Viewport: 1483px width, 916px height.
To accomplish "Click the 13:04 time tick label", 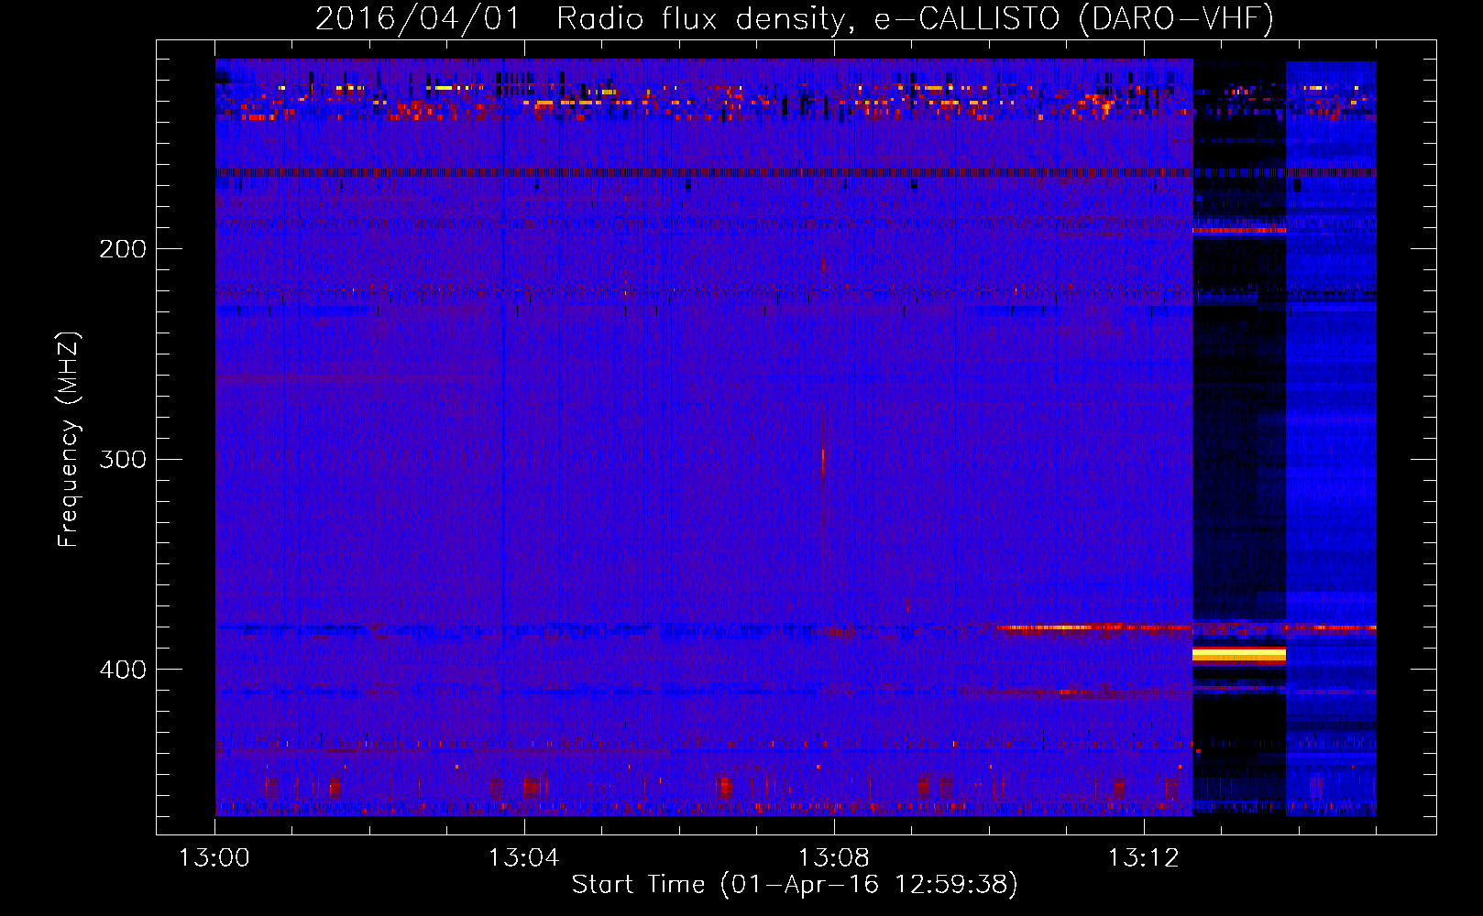I will coord(523,858).
